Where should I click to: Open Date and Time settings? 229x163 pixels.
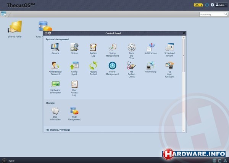131,51
